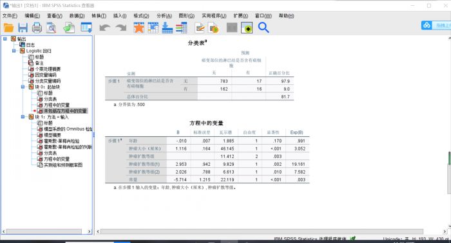This screenshot has width=451, height=243.
Task: Click the redo arrow icon
Action: coord(121,28)
